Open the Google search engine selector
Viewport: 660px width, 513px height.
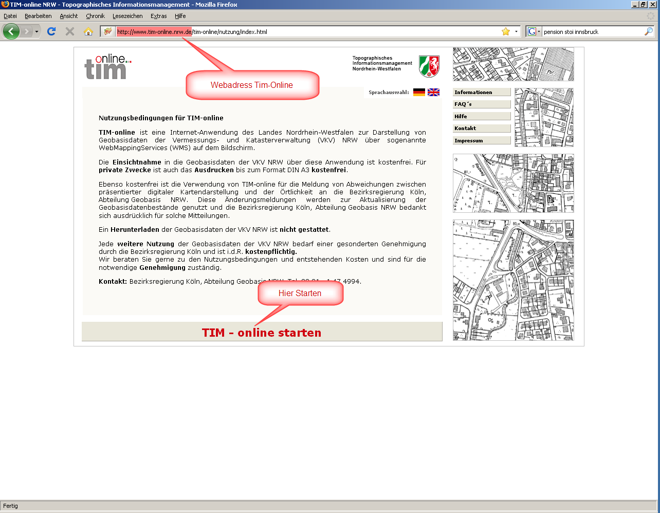(534, 31)
